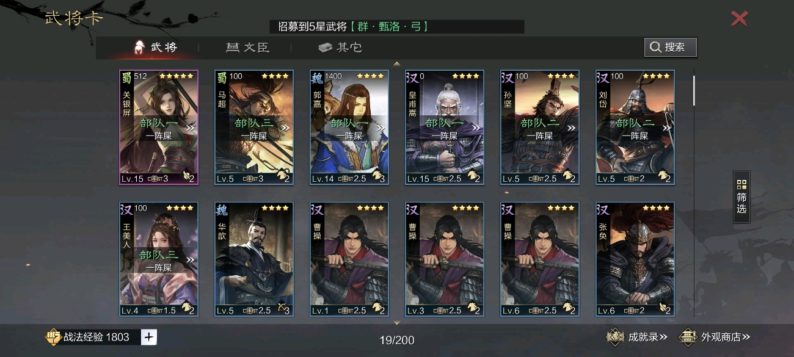Viewport: 794px width, 357px height.
Task: Select the 武将 tab
Action: [156, 47]
